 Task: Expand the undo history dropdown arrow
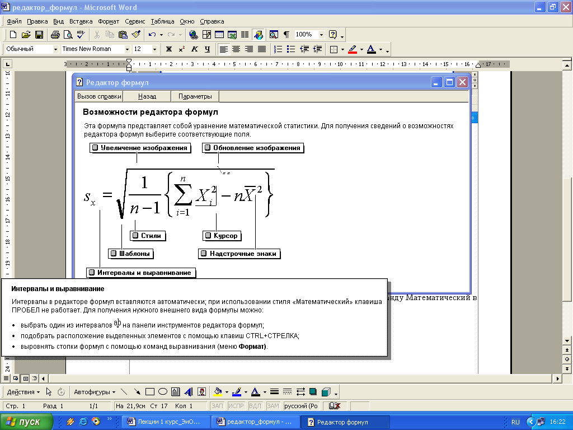[161, 35]
